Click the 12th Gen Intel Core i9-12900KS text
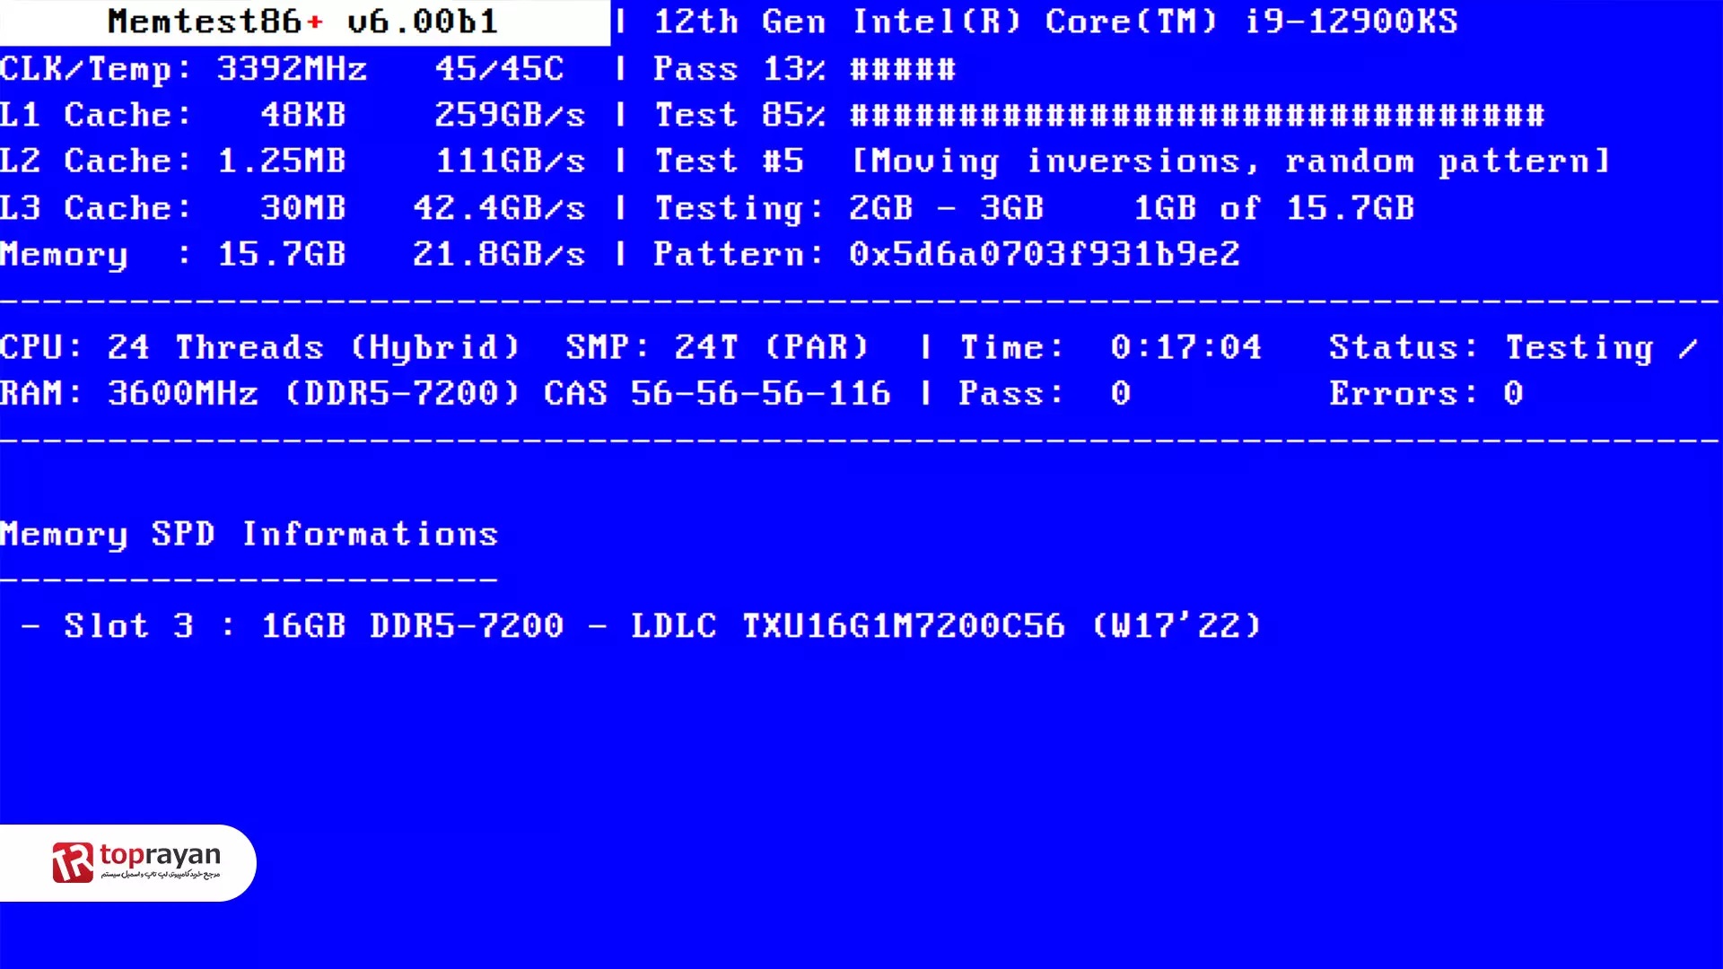The width and height of the screenshot is (1723, 969). tap(1055, 22)
